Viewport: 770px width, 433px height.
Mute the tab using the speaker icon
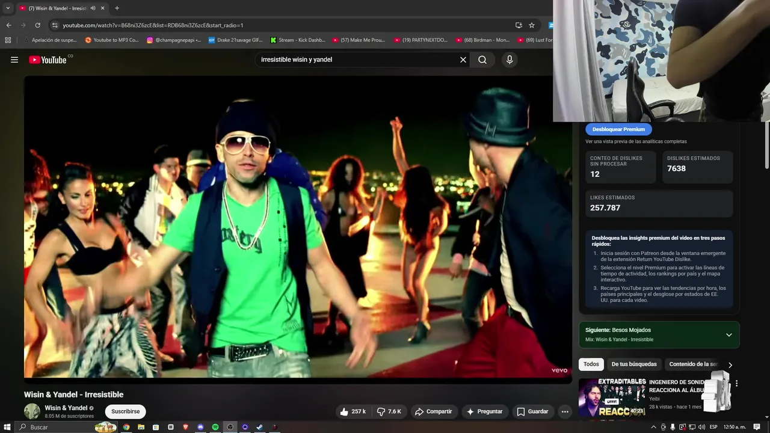[x=93, y=8]
